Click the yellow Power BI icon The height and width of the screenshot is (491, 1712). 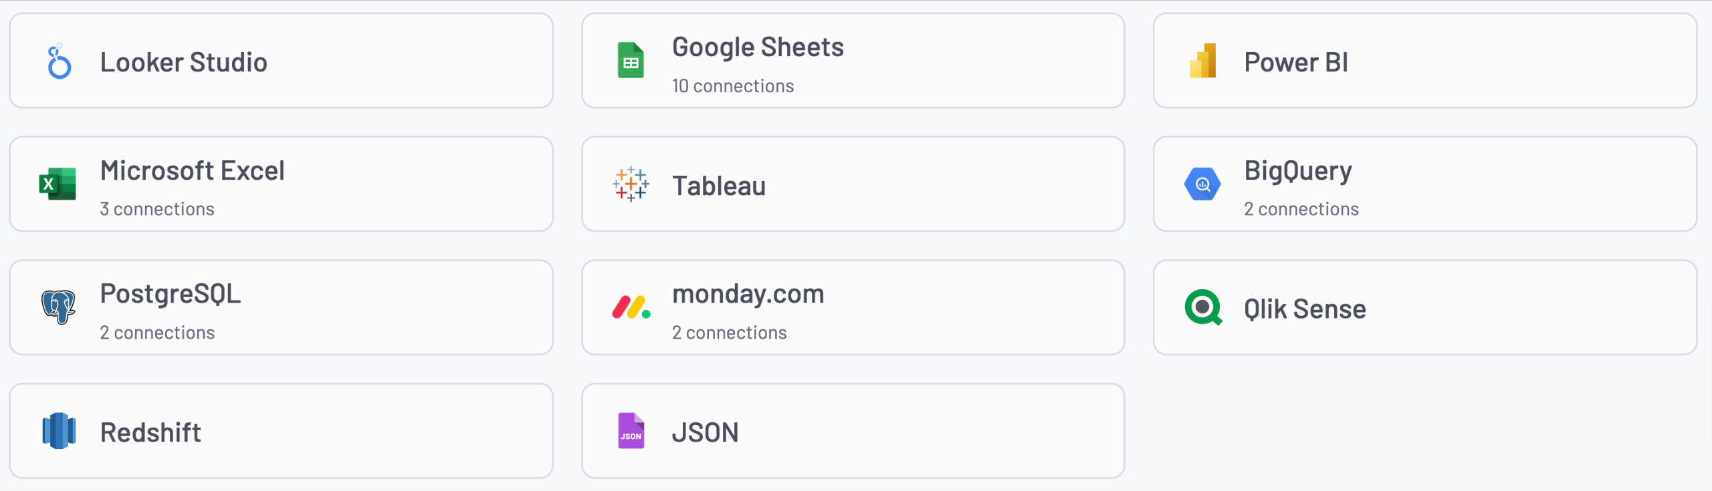click(x=1202, y=61)
